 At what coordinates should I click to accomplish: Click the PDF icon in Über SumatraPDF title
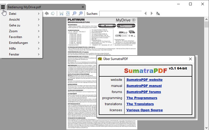(100, 59)
